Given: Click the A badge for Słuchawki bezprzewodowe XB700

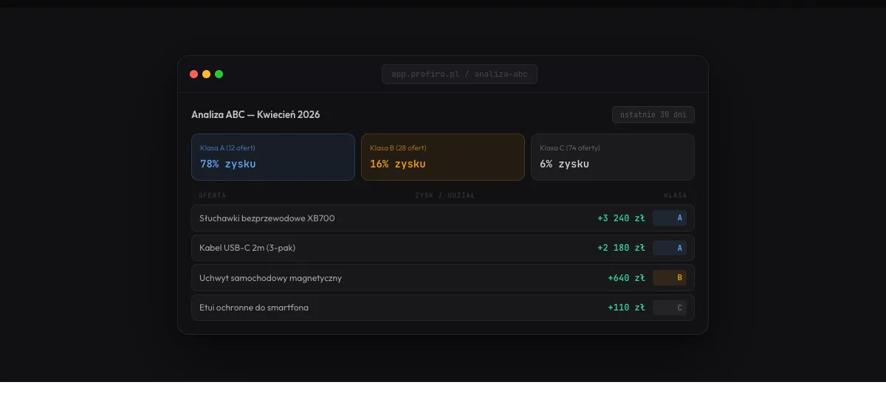Looking at the screenshot, I should [x=670, y=218].
